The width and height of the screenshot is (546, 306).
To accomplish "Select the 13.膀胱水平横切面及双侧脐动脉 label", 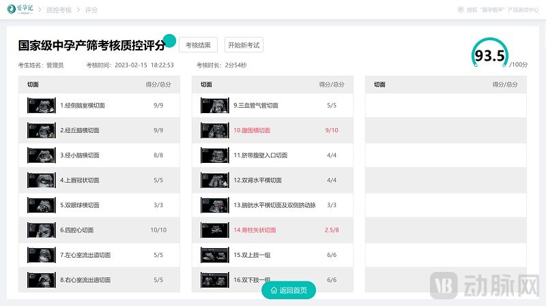I will [x=275, y=205].
